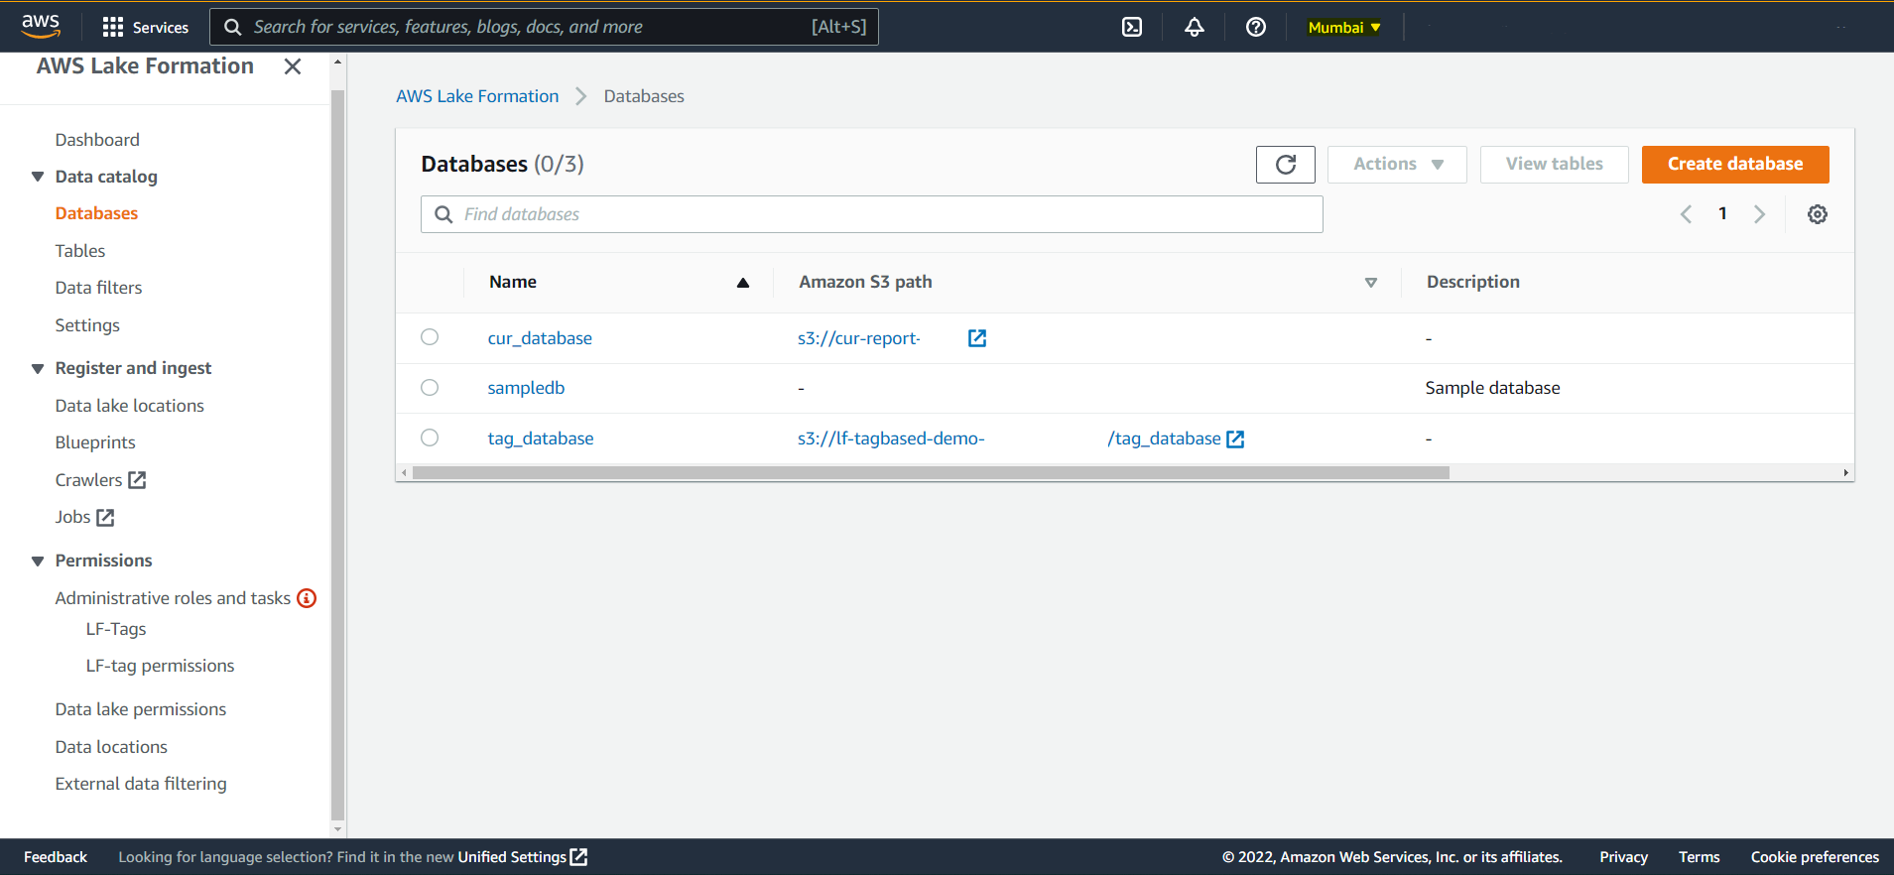Select the sampledb radio button
The height and width of the screenshot is (875, 1894).
tap(430, 388)
